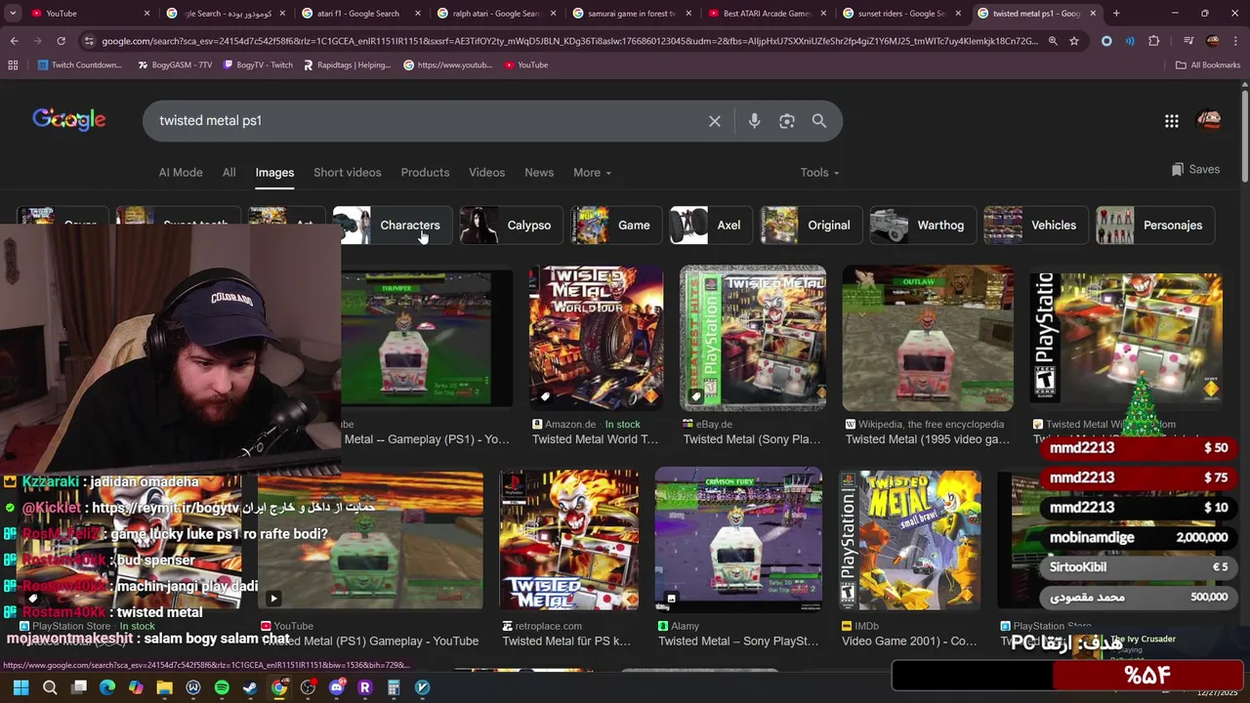Screen dimensions: 1250x703
Task: Open the retroplace.com Twisted Metal cover
Action: tap(569, 539)
